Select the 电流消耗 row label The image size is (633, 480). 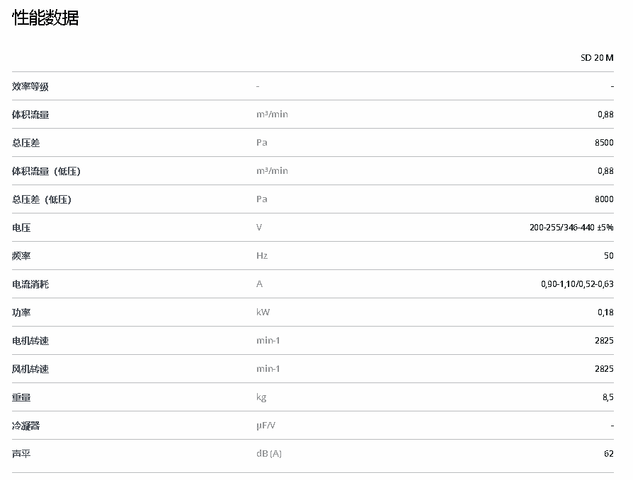[30, 284]
